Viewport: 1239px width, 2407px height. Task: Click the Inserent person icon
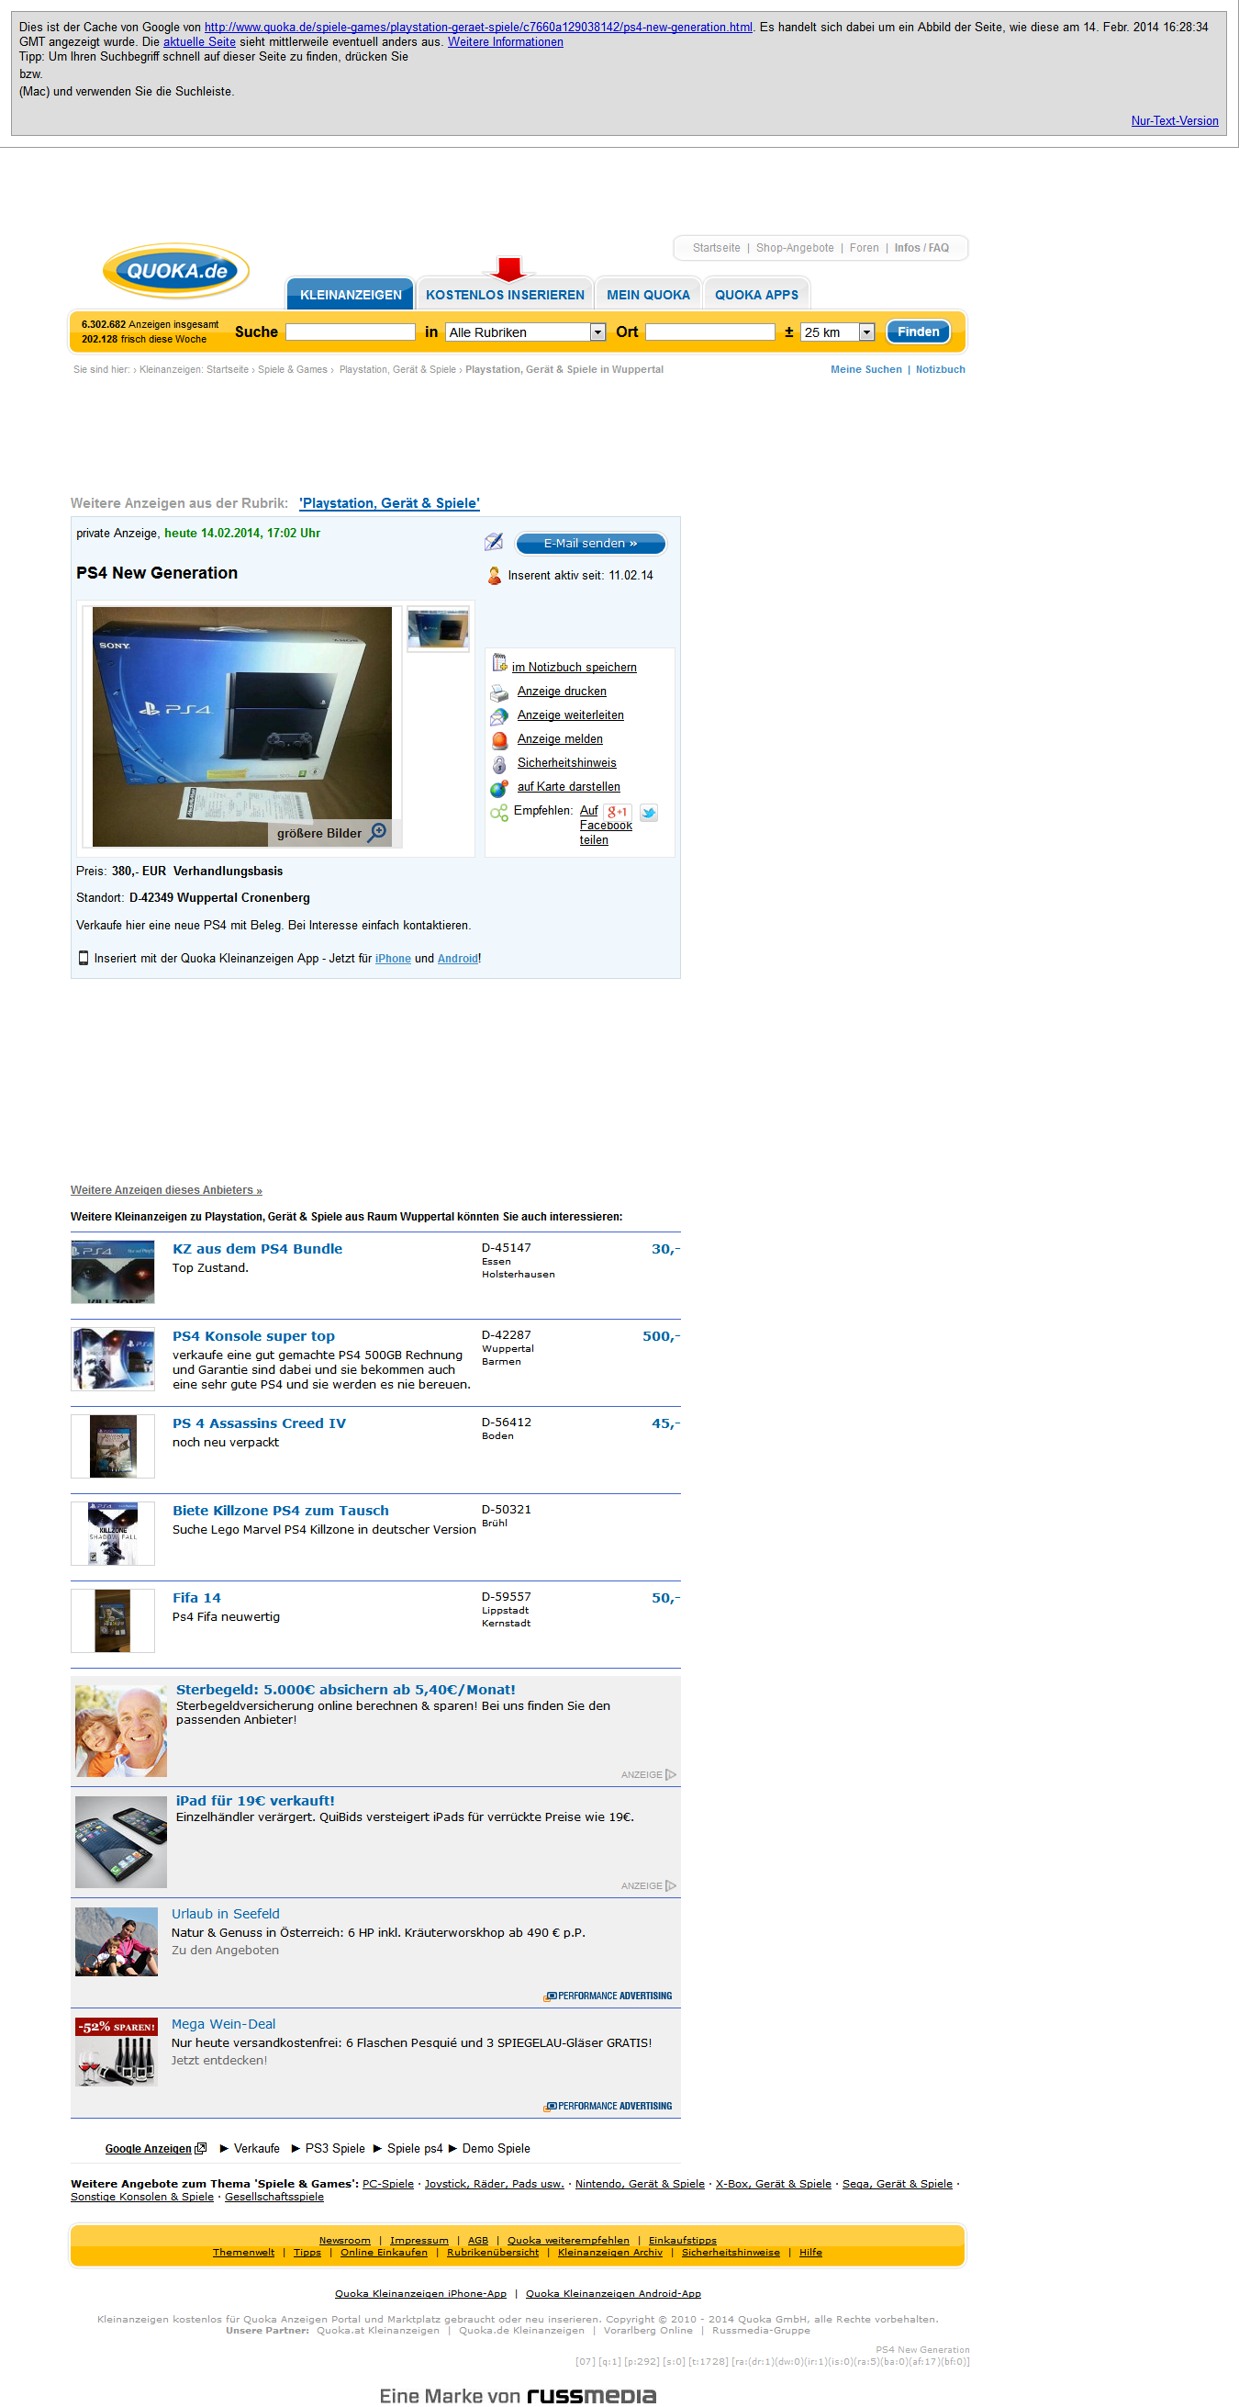tap(494, 575)
